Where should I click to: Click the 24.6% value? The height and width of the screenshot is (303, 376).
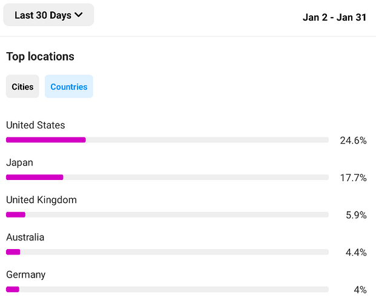click(x=353, y=141)
